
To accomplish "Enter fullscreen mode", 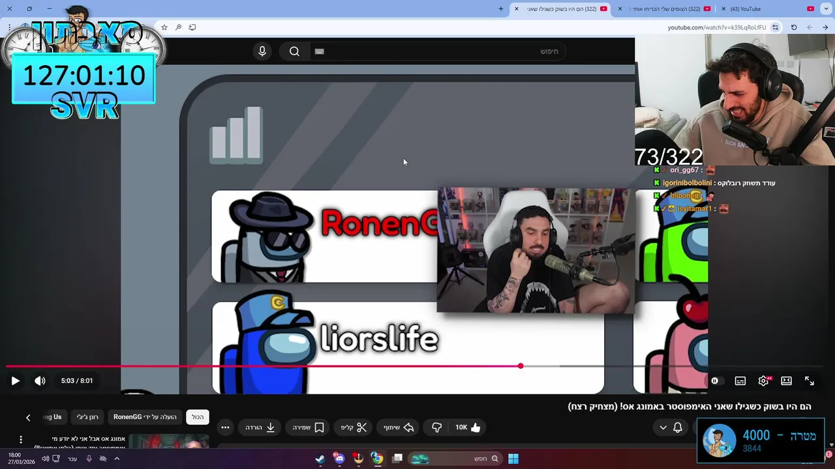I will pos(810,381).
